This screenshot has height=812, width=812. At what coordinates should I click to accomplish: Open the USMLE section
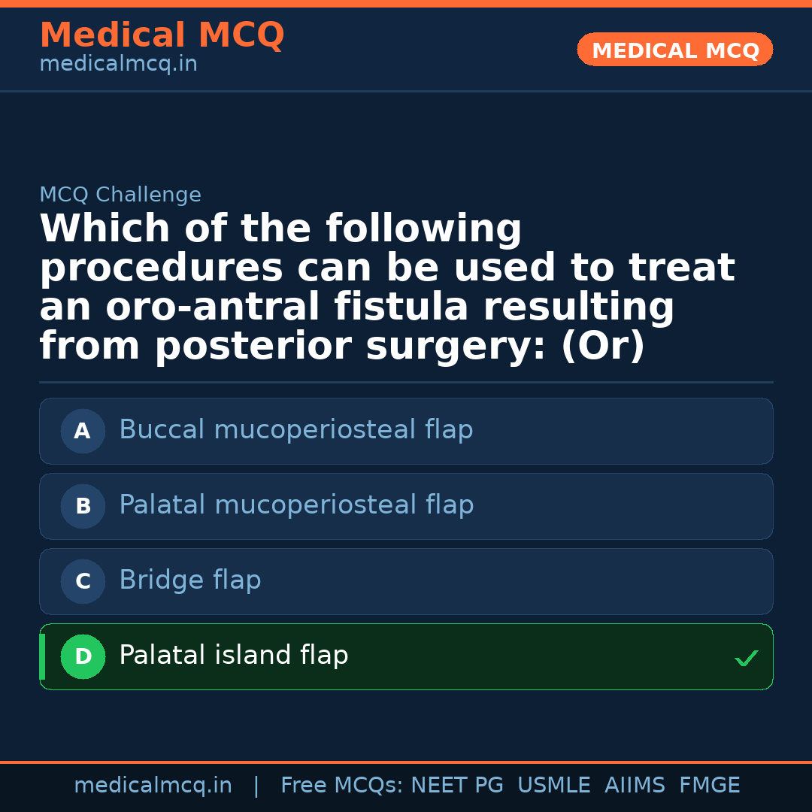coord(554,784)
